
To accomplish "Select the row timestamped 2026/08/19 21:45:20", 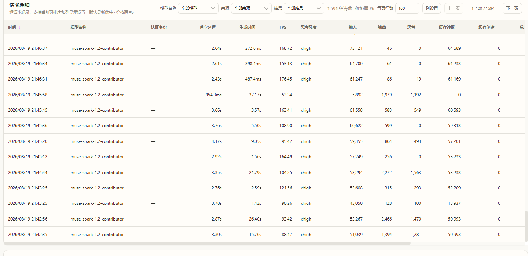I will [264, 141].
